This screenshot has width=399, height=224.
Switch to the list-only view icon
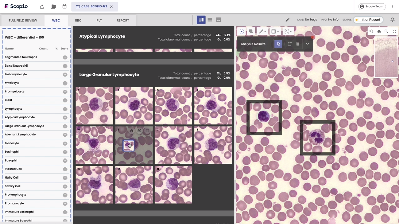(210, 20)
